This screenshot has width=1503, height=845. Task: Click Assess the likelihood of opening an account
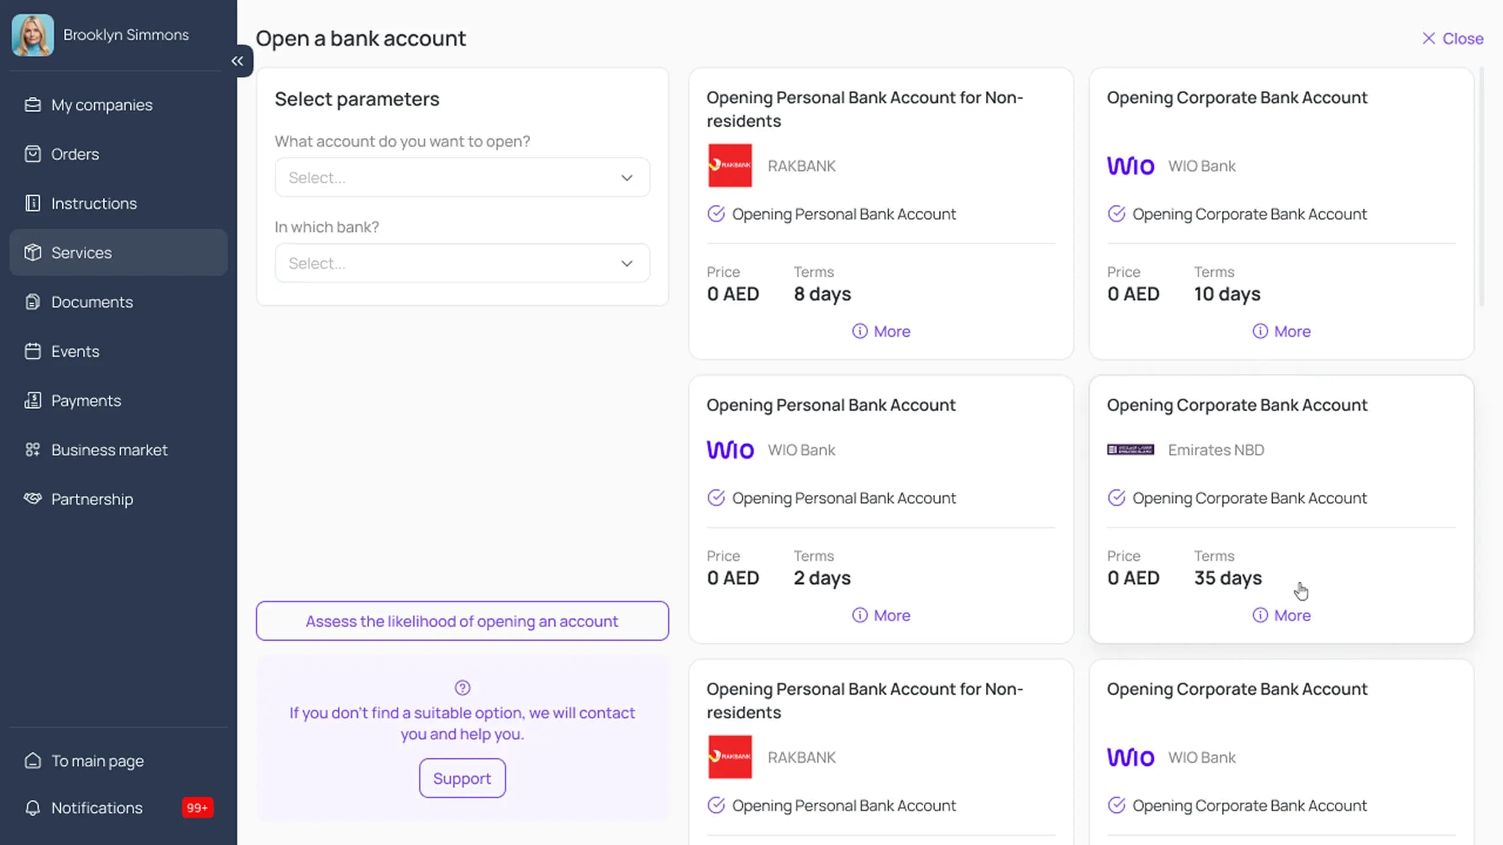(x=462, y=621)
